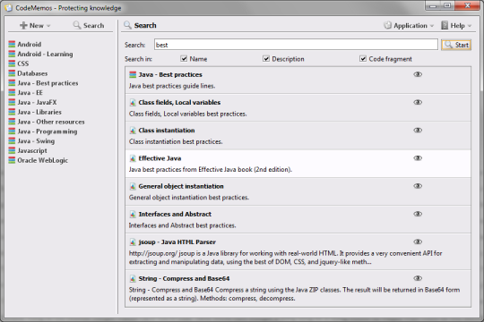Screen dimensions: 484x322
Task: Click the Databases category stack icon
Action: [x=12, y=73]
